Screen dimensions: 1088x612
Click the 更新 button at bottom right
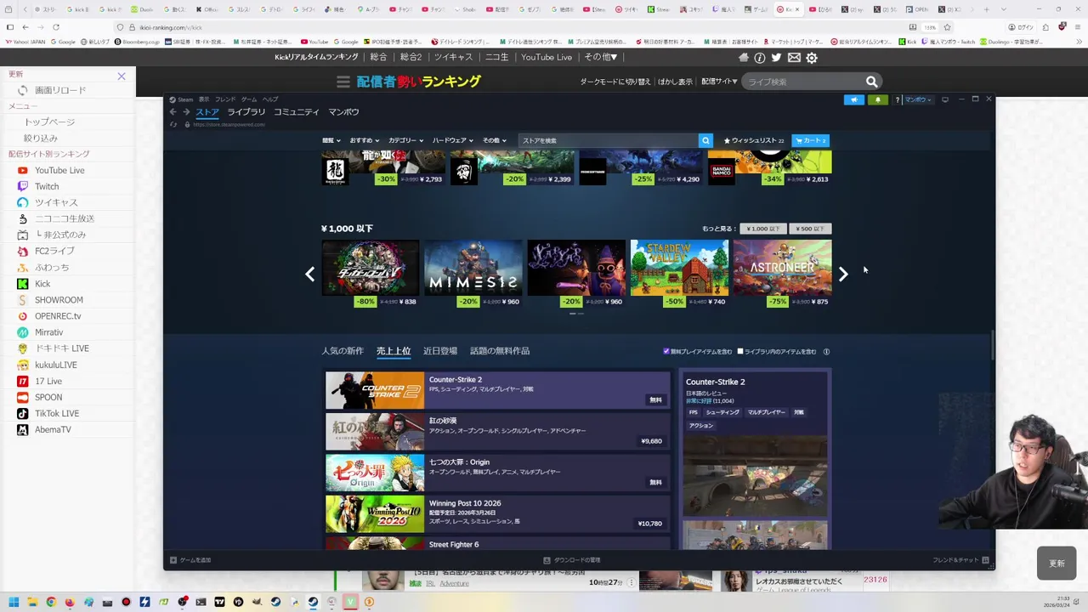(1057, 564)
